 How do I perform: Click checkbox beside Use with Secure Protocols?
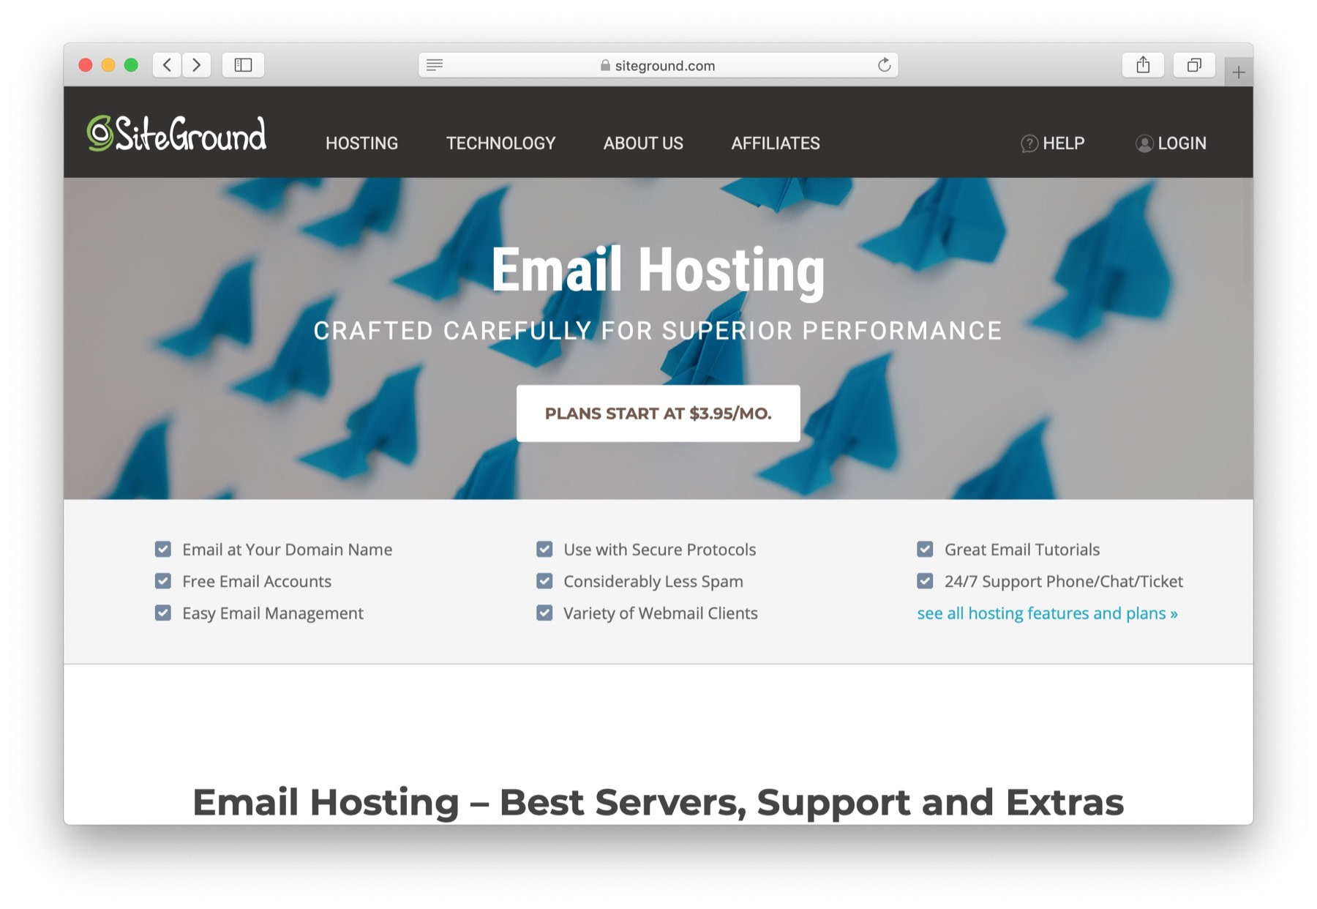544,549
